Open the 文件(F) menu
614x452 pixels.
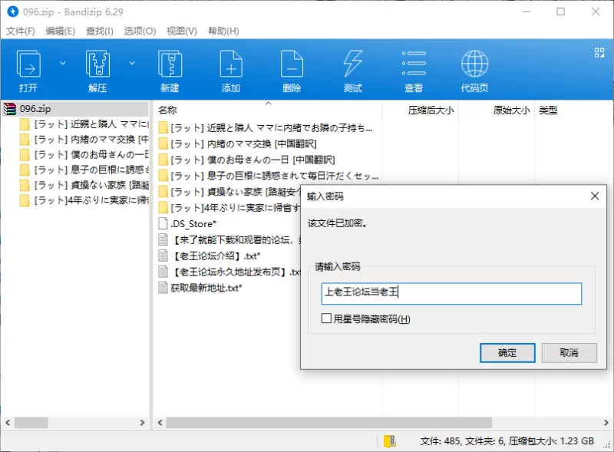(21, 31)
